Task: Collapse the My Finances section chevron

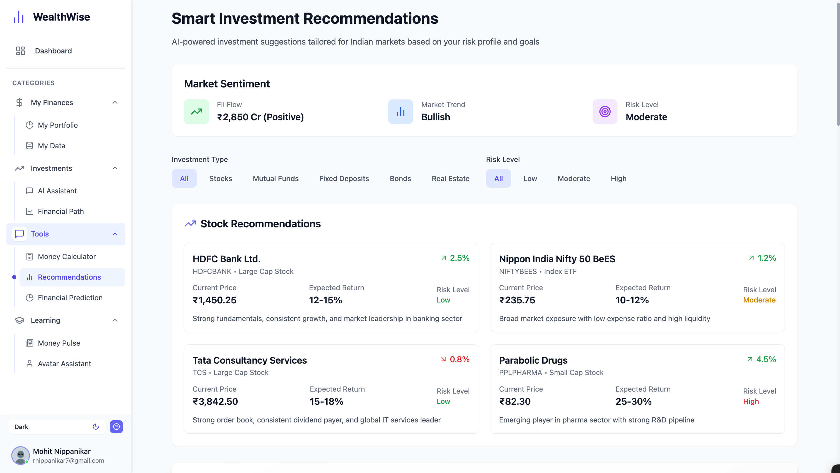Action: pos(115,103)
